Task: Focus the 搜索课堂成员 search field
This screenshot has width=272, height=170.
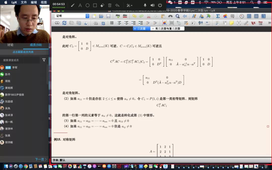Action: point(20,60)
